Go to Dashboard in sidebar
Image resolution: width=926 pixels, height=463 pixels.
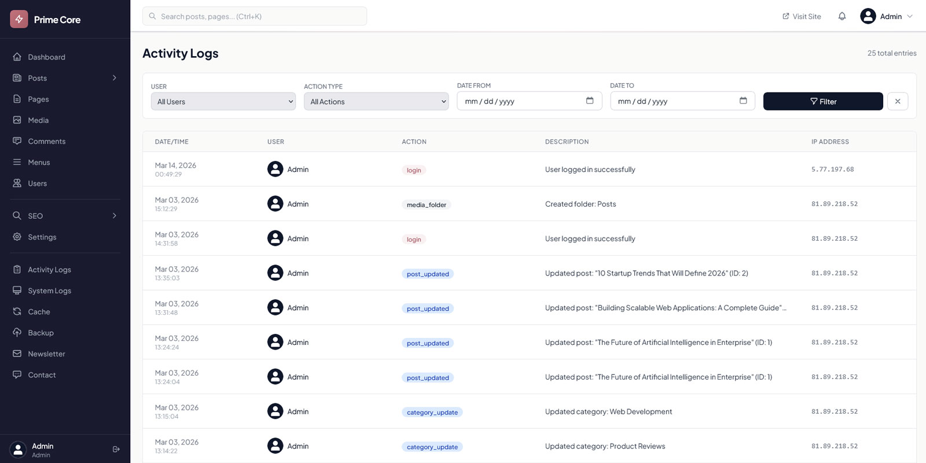tap(46, 57)
